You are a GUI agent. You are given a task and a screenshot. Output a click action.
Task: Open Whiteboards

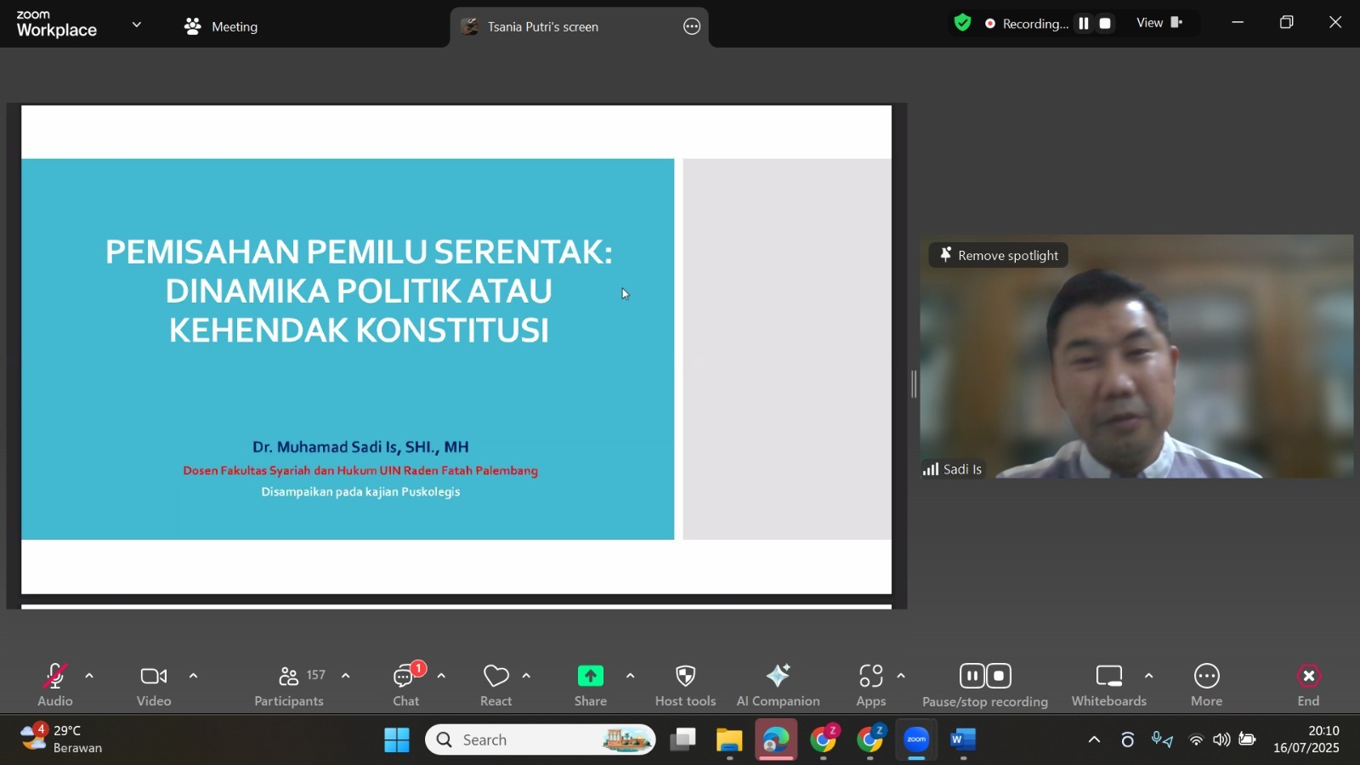(1108, 685)
